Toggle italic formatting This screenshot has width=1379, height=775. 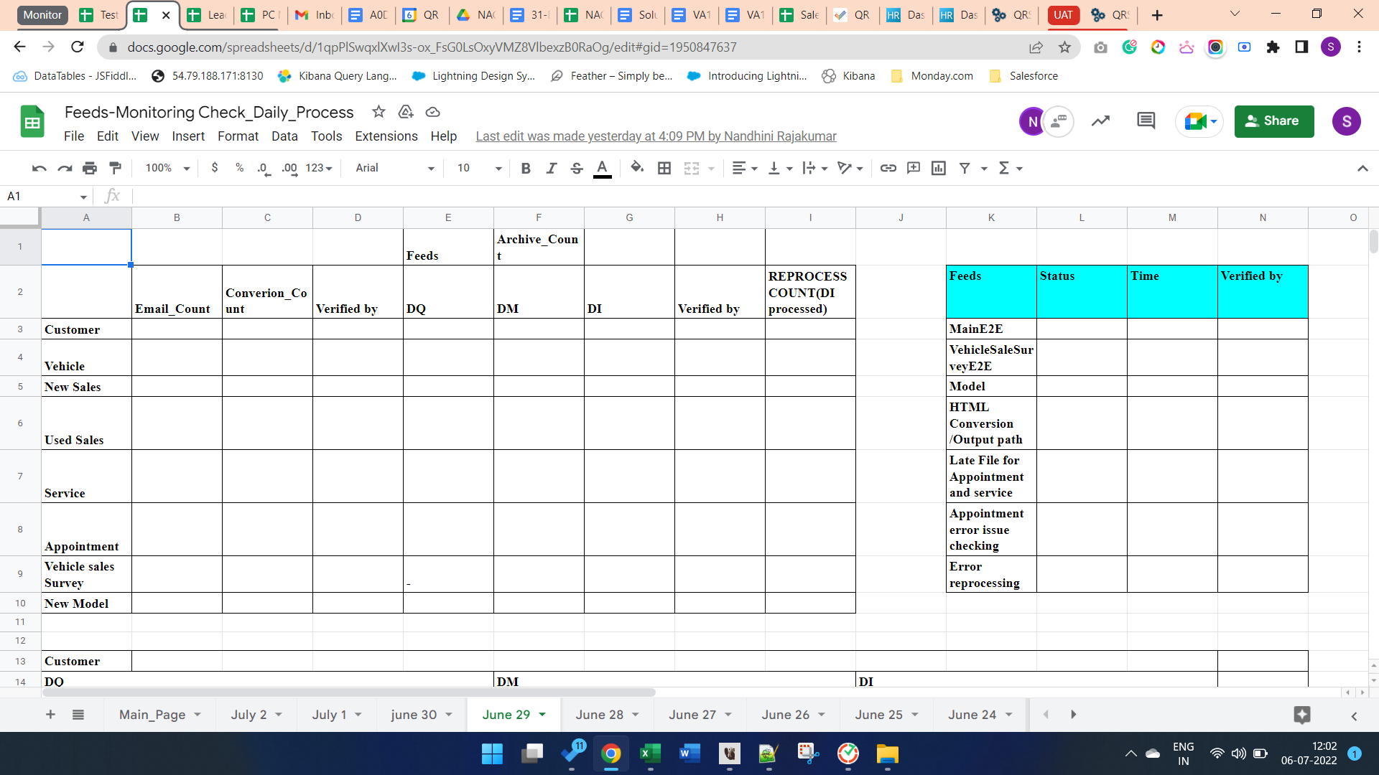coord(551,168)
